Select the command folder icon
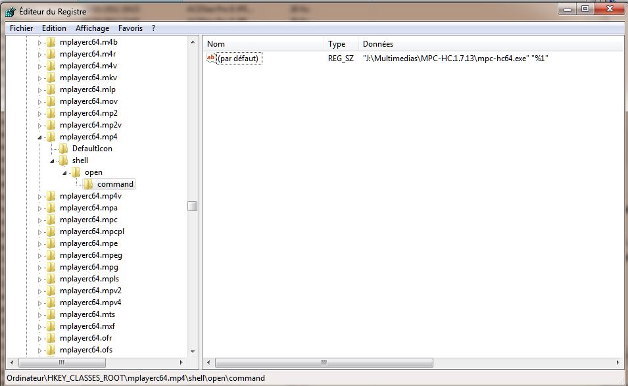 (x=88, y=184)
